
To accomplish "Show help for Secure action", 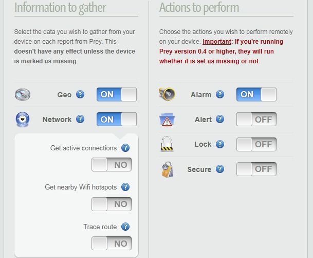I will (x=220, y=169).
